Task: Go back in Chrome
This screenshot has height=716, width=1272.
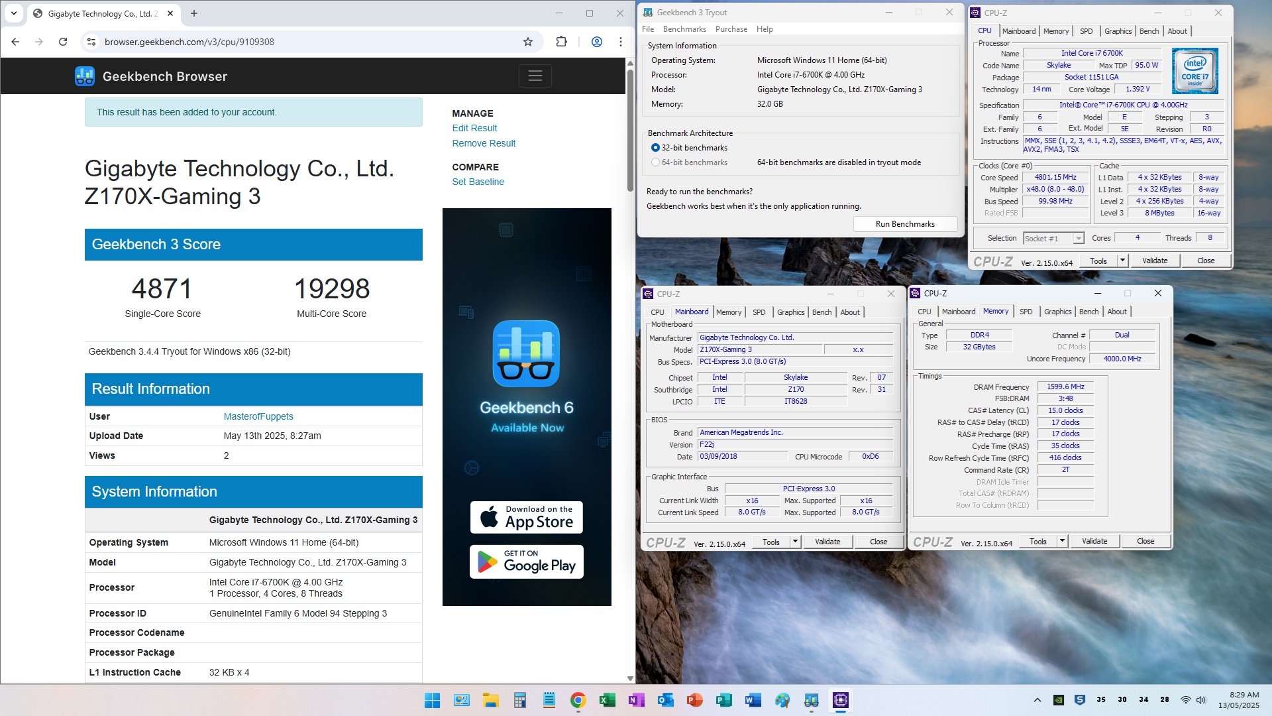Action: tap(15, 42)
